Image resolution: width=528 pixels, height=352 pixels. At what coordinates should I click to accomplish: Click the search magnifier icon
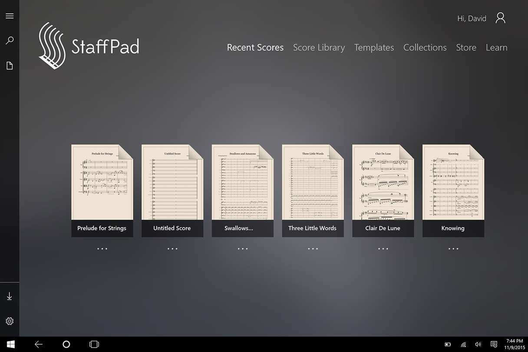10,40
